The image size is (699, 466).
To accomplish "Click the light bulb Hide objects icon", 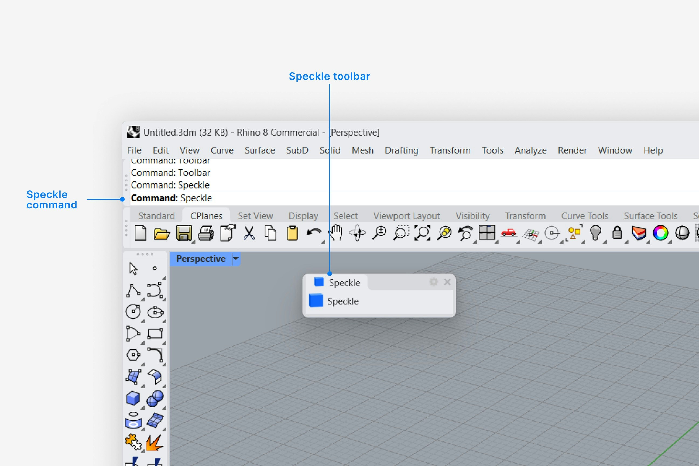I will [x=595, y=233].
